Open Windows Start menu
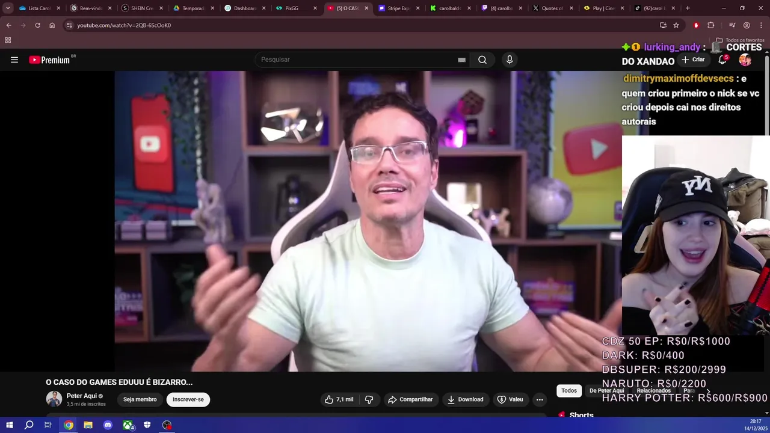Viewport: 770px width, 433px height. pos(9,425)
